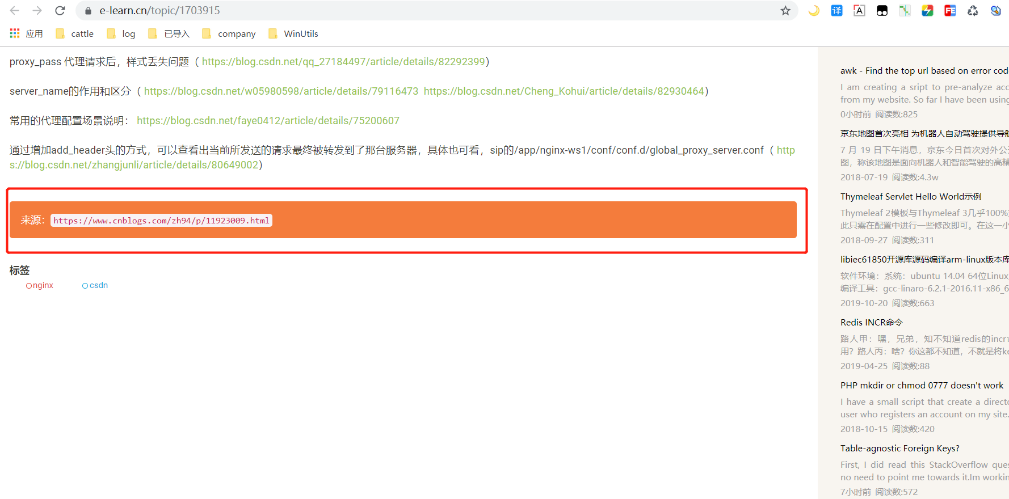Click the blue 译 translate extension
Screen dimensions: 1009x499
[836, 11]
